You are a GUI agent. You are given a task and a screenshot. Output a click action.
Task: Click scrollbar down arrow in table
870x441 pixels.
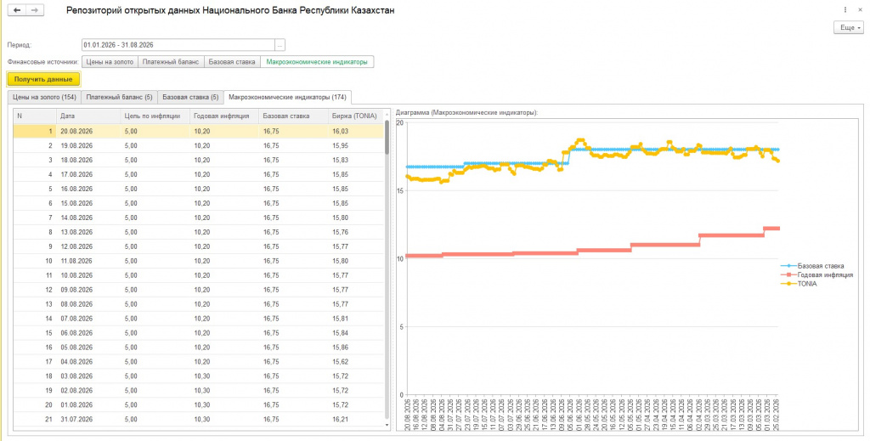(387, 425)
